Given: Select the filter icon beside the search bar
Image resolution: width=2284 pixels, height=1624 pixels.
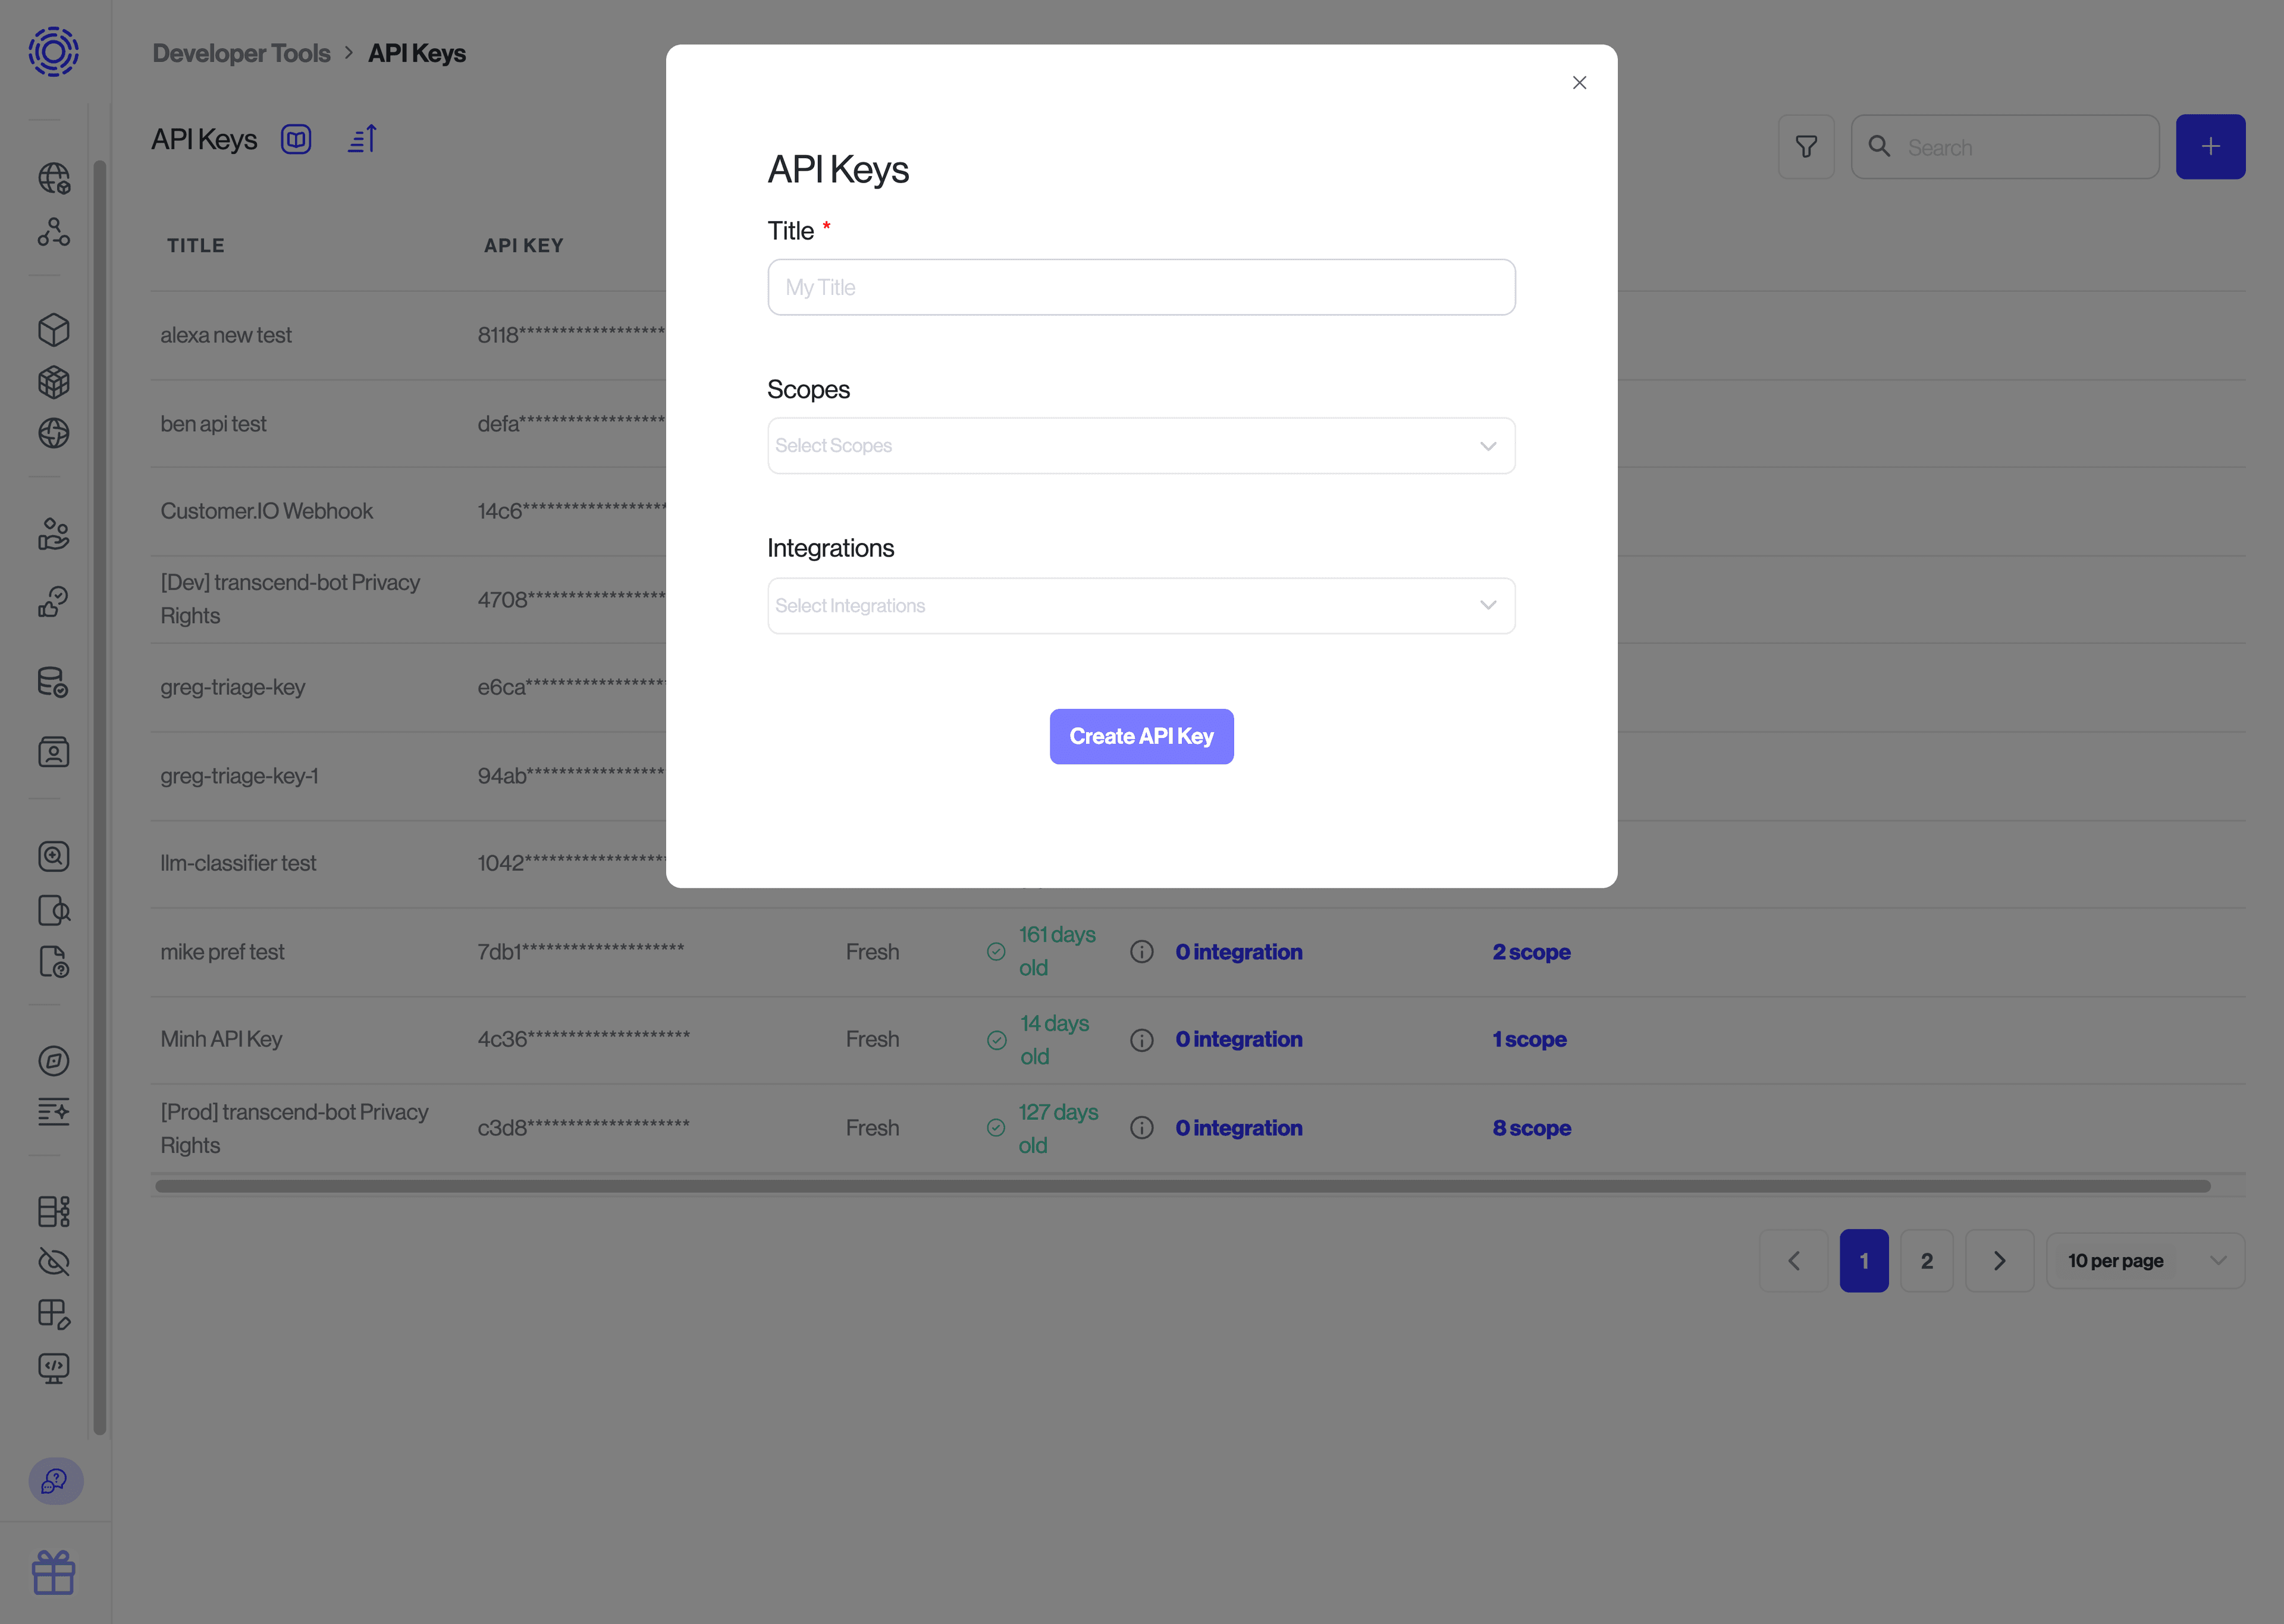Looking at the screenshot, I should coord(1806,146).
